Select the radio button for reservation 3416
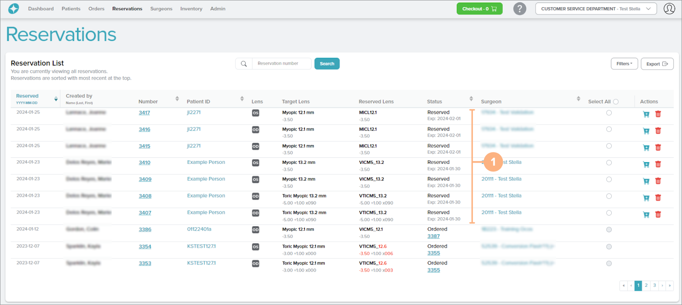 pos(609,129)
